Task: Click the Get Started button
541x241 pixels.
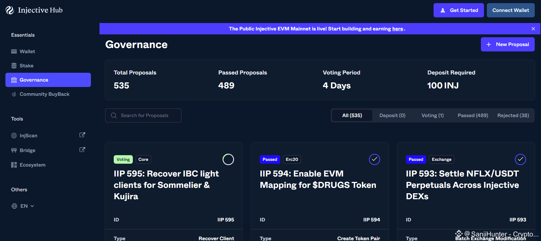Action: coord(458,10)
